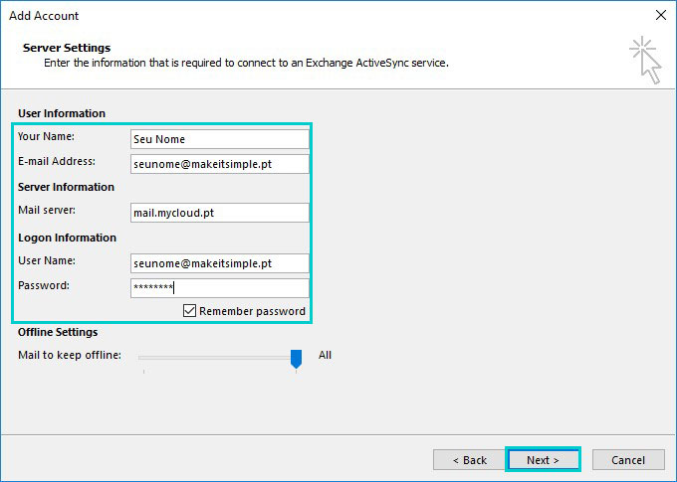
Task: Click the Your Name label
Action: [46, 136]
